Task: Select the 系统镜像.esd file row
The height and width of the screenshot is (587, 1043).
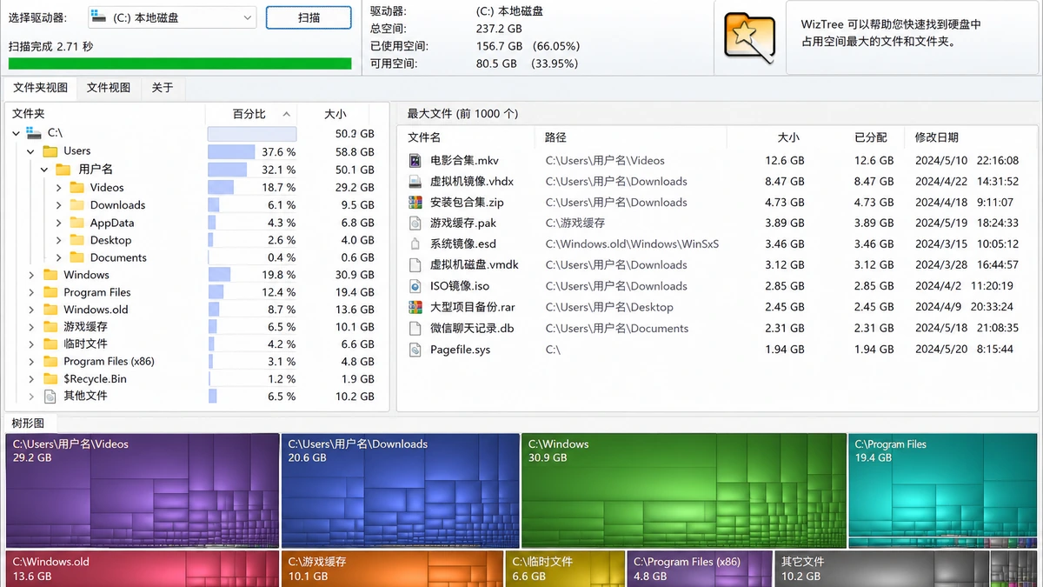Action: (715, 244)
